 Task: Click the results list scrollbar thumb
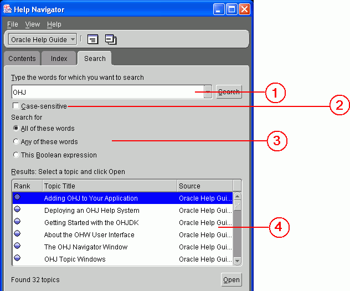pos(237,206)
